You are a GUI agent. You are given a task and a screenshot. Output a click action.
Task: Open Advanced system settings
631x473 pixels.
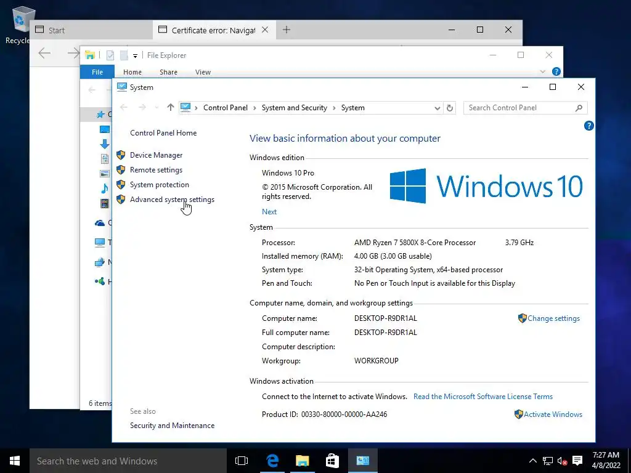point(172,200)
